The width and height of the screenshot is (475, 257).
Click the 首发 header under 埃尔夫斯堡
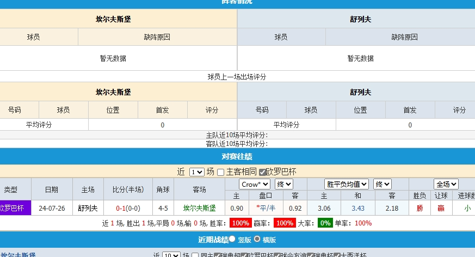162,110
